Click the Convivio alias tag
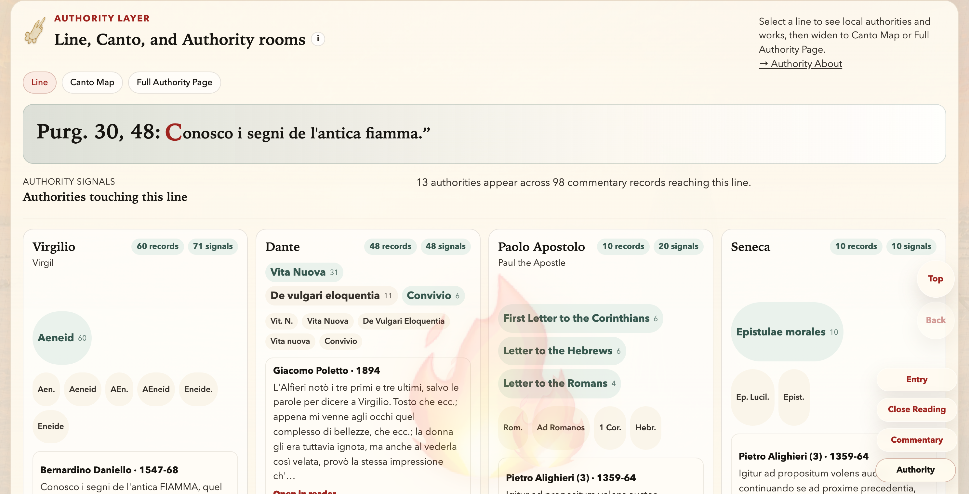The image size is (969, 494). coord(341,341)
